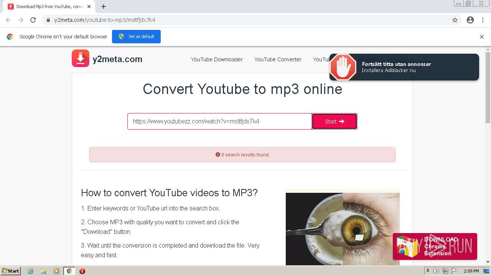
Task: Click the Start convert button
Action: (x=334, y=121)
